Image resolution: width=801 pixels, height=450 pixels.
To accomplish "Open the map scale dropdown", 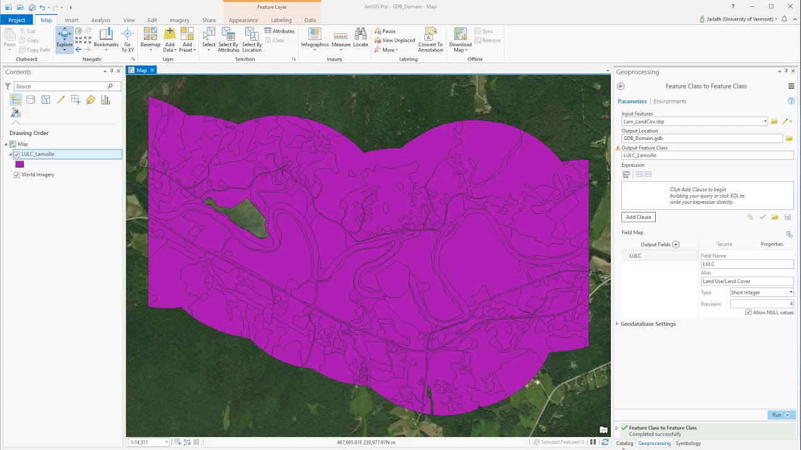I will [x=166, y=442].
